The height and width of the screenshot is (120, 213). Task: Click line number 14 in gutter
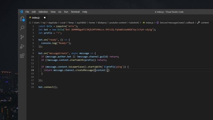[x=33, y=70]
